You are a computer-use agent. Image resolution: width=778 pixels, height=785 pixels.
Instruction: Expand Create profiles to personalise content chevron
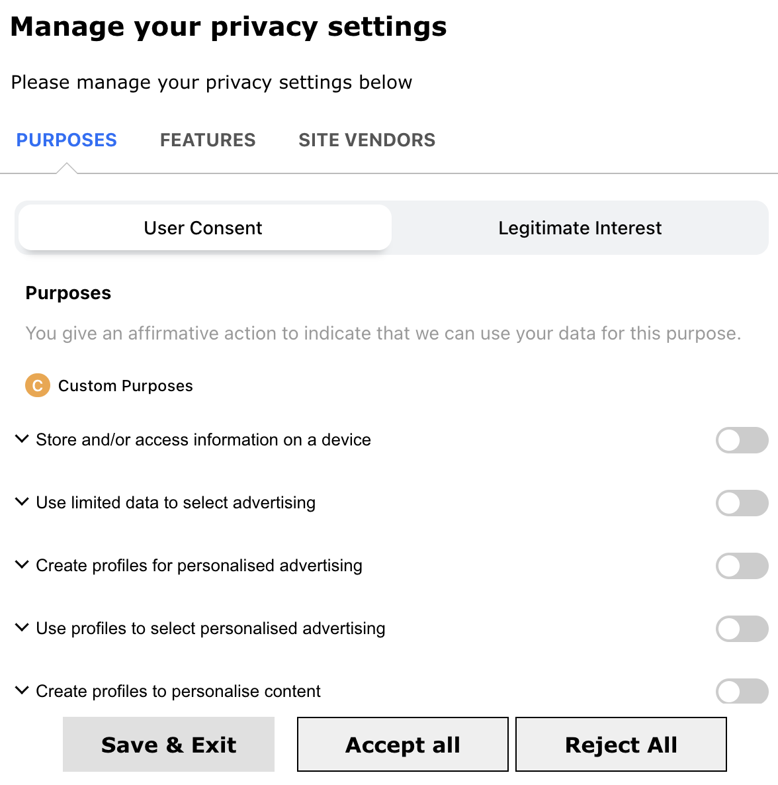click(x=22, y=690)
